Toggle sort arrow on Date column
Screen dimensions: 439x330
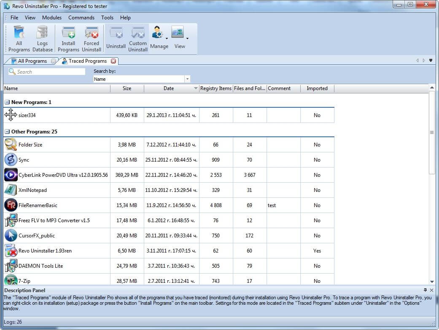click(x=196, y=88)
